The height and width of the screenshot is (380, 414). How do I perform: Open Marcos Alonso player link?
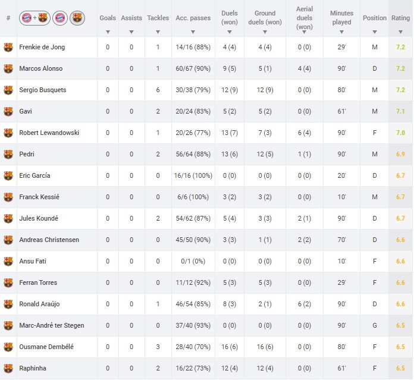[x=41, y=68]
